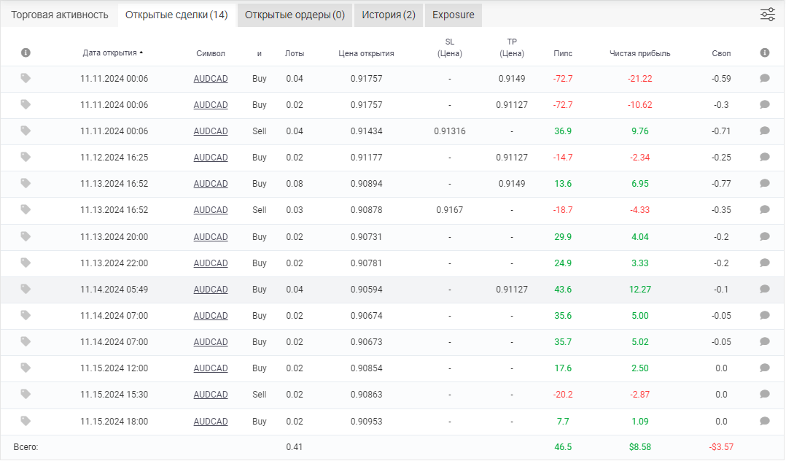Click pips value 43.6
This screenshot has width=786, height=461.
point(562,290)
